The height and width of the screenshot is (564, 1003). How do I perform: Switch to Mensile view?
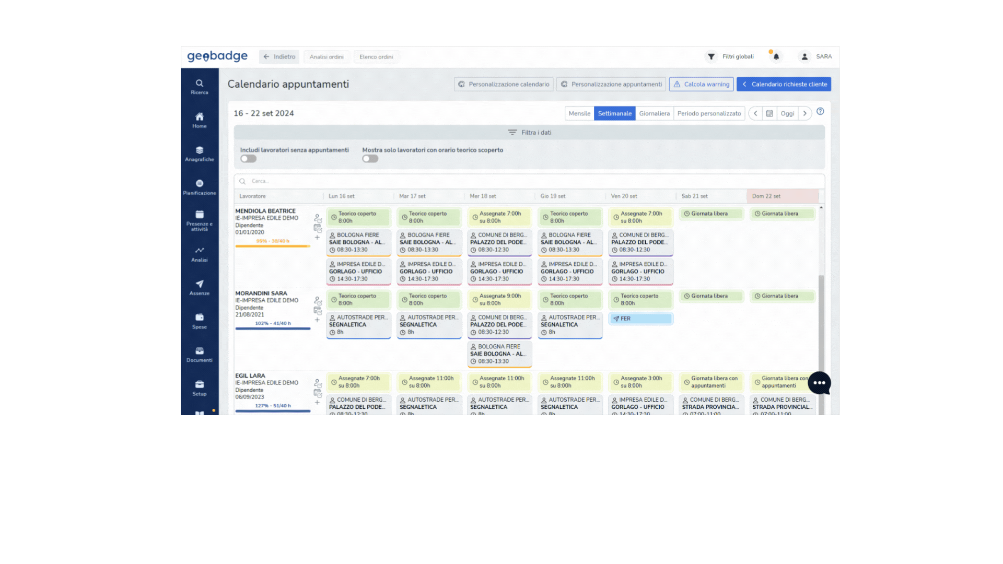[579, 113]
